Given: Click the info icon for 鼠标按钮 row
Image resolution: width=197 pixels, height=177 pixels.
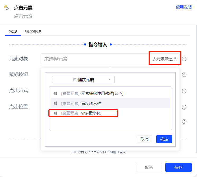Looking at the screenshot, I should point(184,75).
